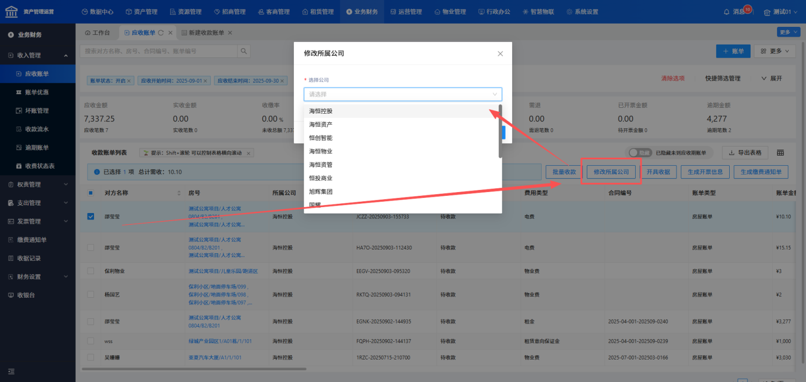Open 收费状态表 in the sidebar
The width and height of the screenshot is (806, 382).
click(38, 166)
